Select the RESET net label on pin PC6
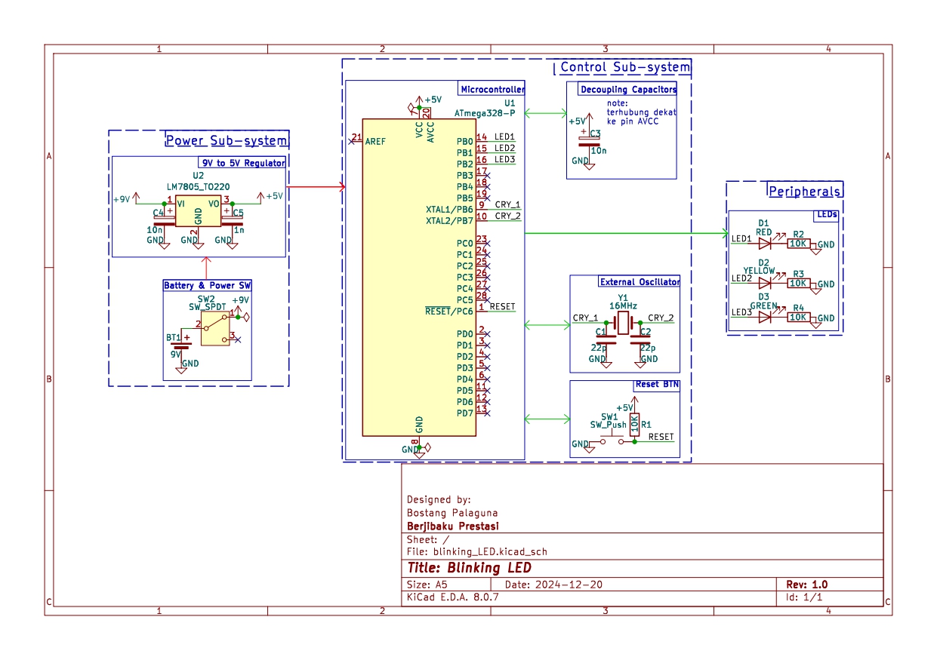 pyautogui.click(x=503, y=306)
